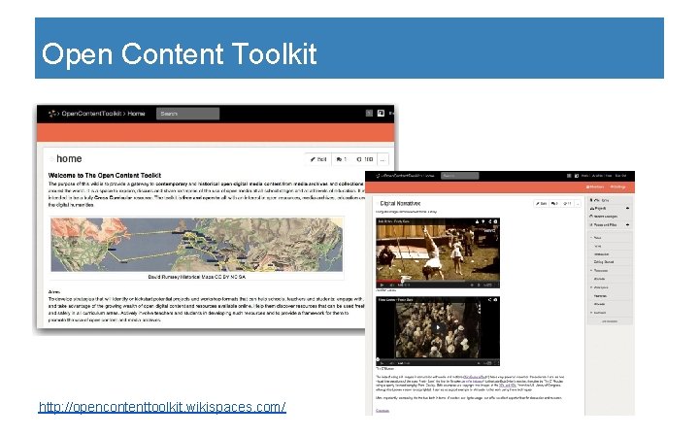Viewport: 699px width, 437px height.
Task: Open the opencontenttoolkit.wikispaces.com link
Action: [x=162, y=407]
